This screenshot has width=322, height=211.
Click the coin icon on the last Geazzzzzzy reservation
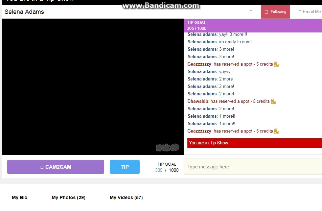(x=276, y=131)
